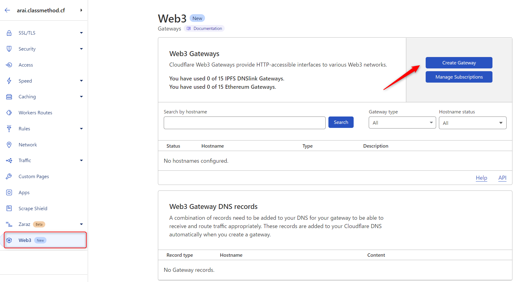Open the Access menu item
This screenshot has width=514, height=282.
click(26, 65)
